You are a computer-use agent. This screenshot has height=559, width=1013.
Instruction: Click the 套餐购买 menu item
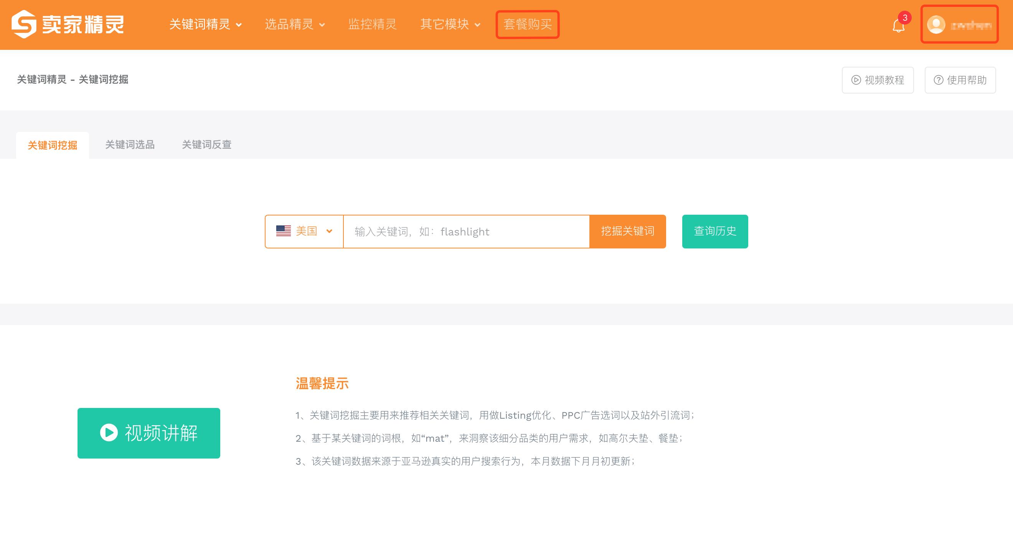click(x=528, y=25)
